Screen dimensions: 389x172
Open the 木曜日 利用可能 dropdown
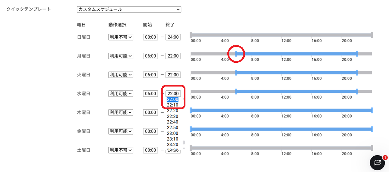click(120, 112)
